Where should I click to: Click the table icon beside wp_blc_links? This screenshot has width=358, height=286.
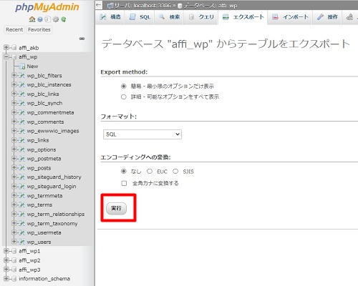click(21, 94)
